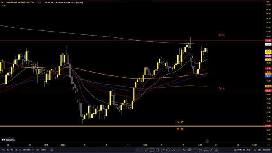The width and height of the screenshot is (272, 153).
Task: Open the go-to-date calendar icon
Action: 52,150
